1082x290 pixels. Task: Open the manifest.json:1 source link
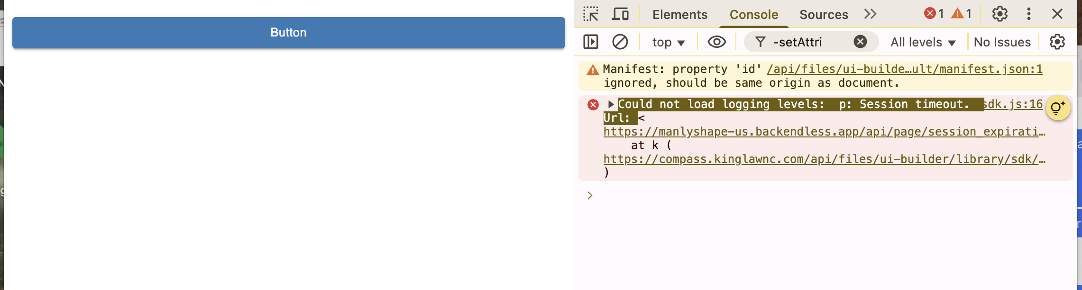904,69
